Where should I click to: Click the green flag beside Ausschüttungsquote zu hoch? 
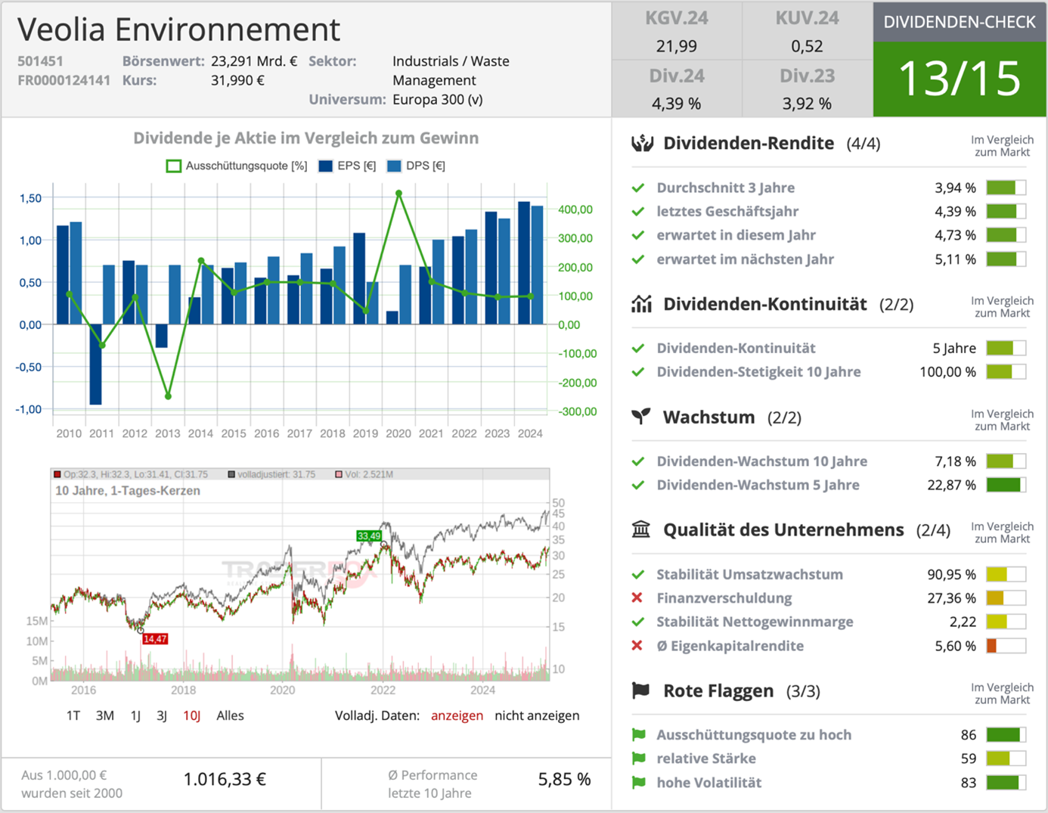pos(639,734)
